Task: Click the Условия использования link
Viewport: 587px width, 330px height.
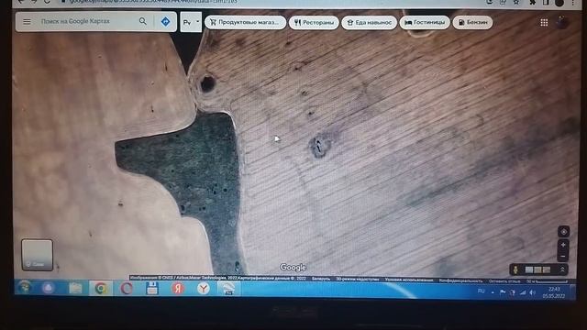Action: coord(409,280)
